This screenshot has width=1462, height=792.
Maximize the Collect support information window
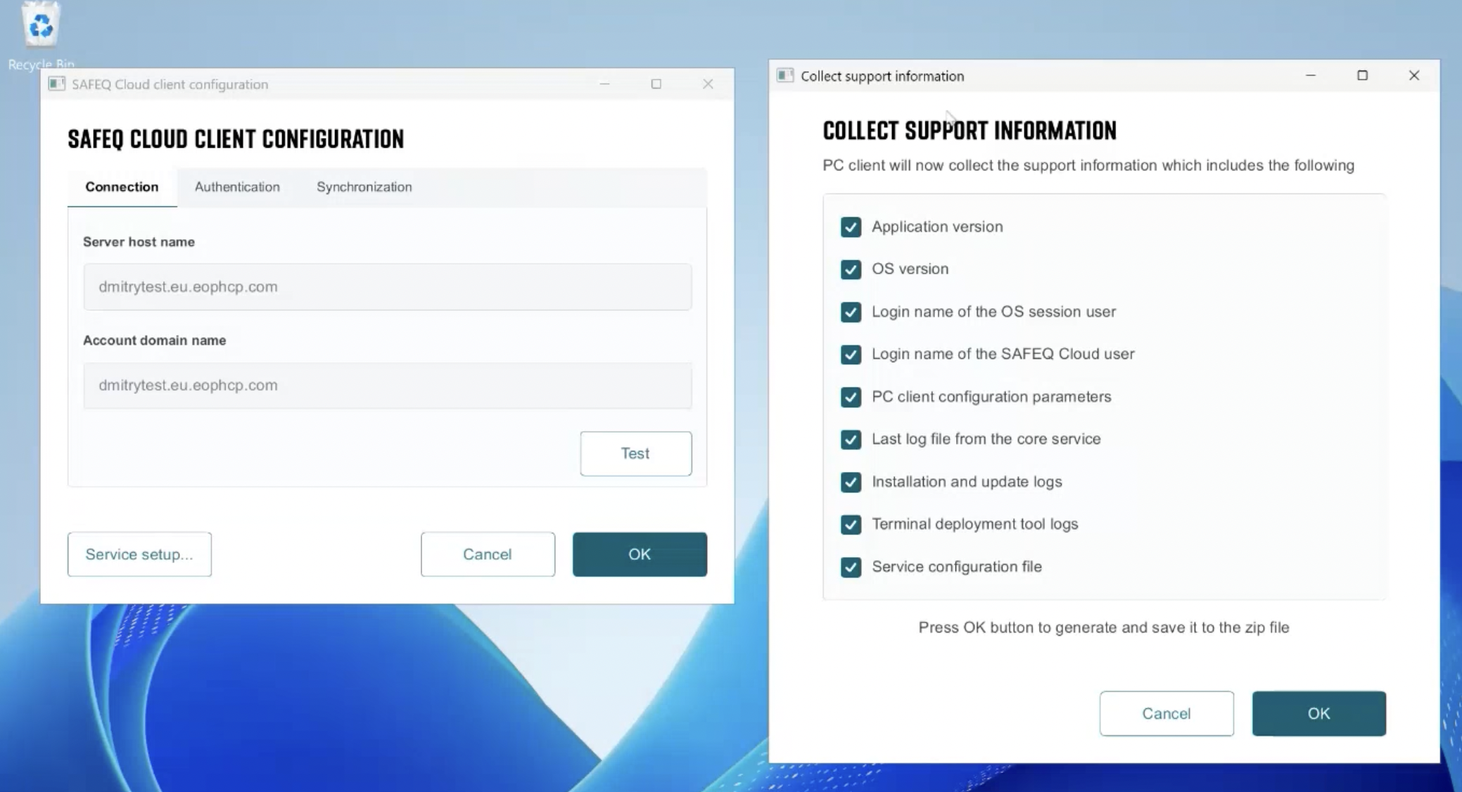[1362, 75]
